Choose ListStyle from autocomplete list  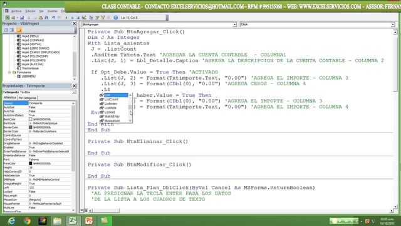(x=110, y=108)
